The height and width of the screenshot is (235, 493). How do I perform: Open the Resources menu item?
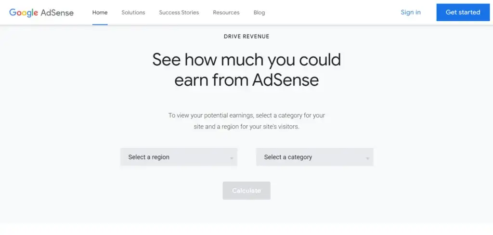[x=226, y=13]
